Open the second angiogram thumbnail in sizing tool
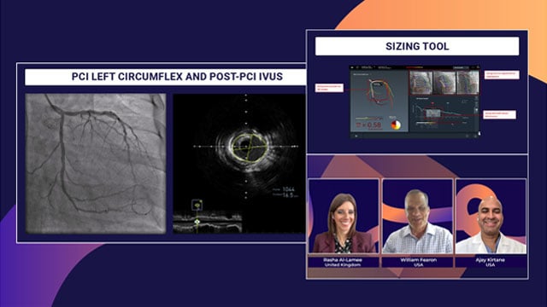This screenshot has width=547, height=307. tap(444, 83)
